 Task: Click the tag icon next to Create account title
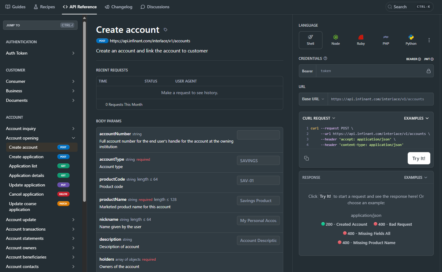[x=166, y=30]
